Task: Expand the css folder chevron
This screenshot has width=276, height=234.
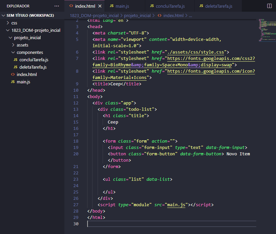Action: click(8, 23)
